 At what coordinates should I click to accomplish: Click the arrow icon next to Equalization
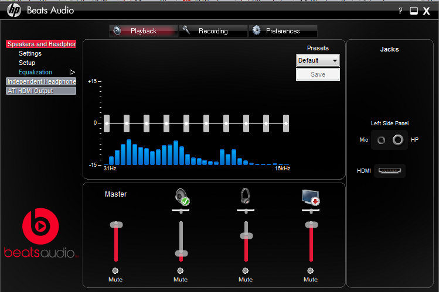pyautogui.click(x=72, y=73)
